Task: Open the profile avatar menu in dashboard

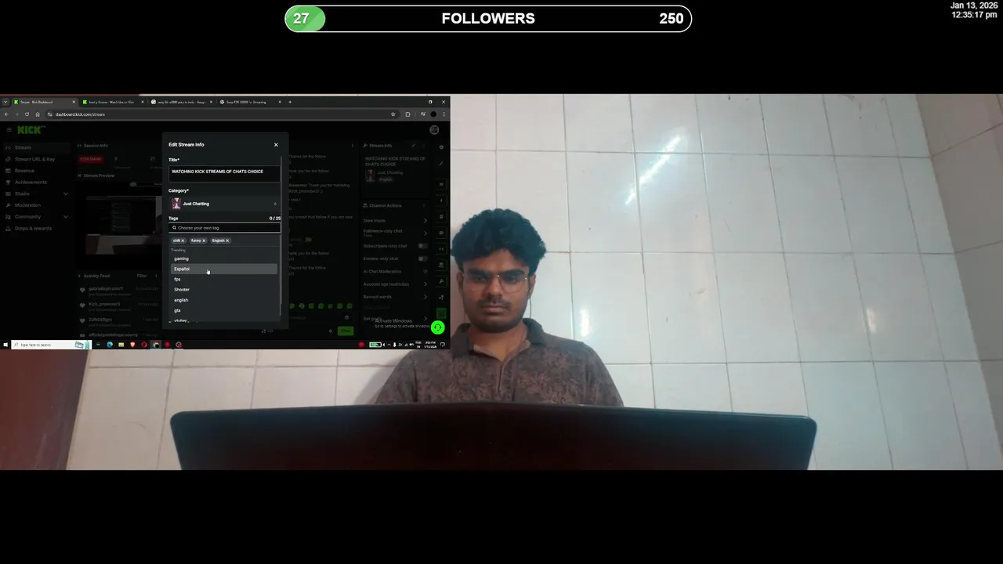Action: tap(434, 129)
